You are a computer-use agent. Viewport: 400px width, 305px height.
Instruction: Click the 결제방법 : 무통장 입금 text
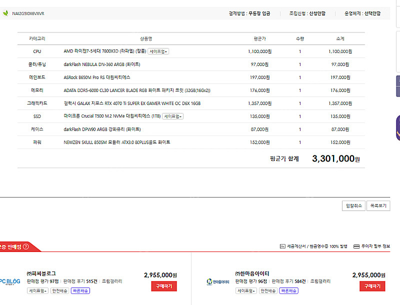coord(249,13)
